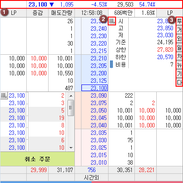
Task: Select the 기 side tab
Action: (179, 74)
